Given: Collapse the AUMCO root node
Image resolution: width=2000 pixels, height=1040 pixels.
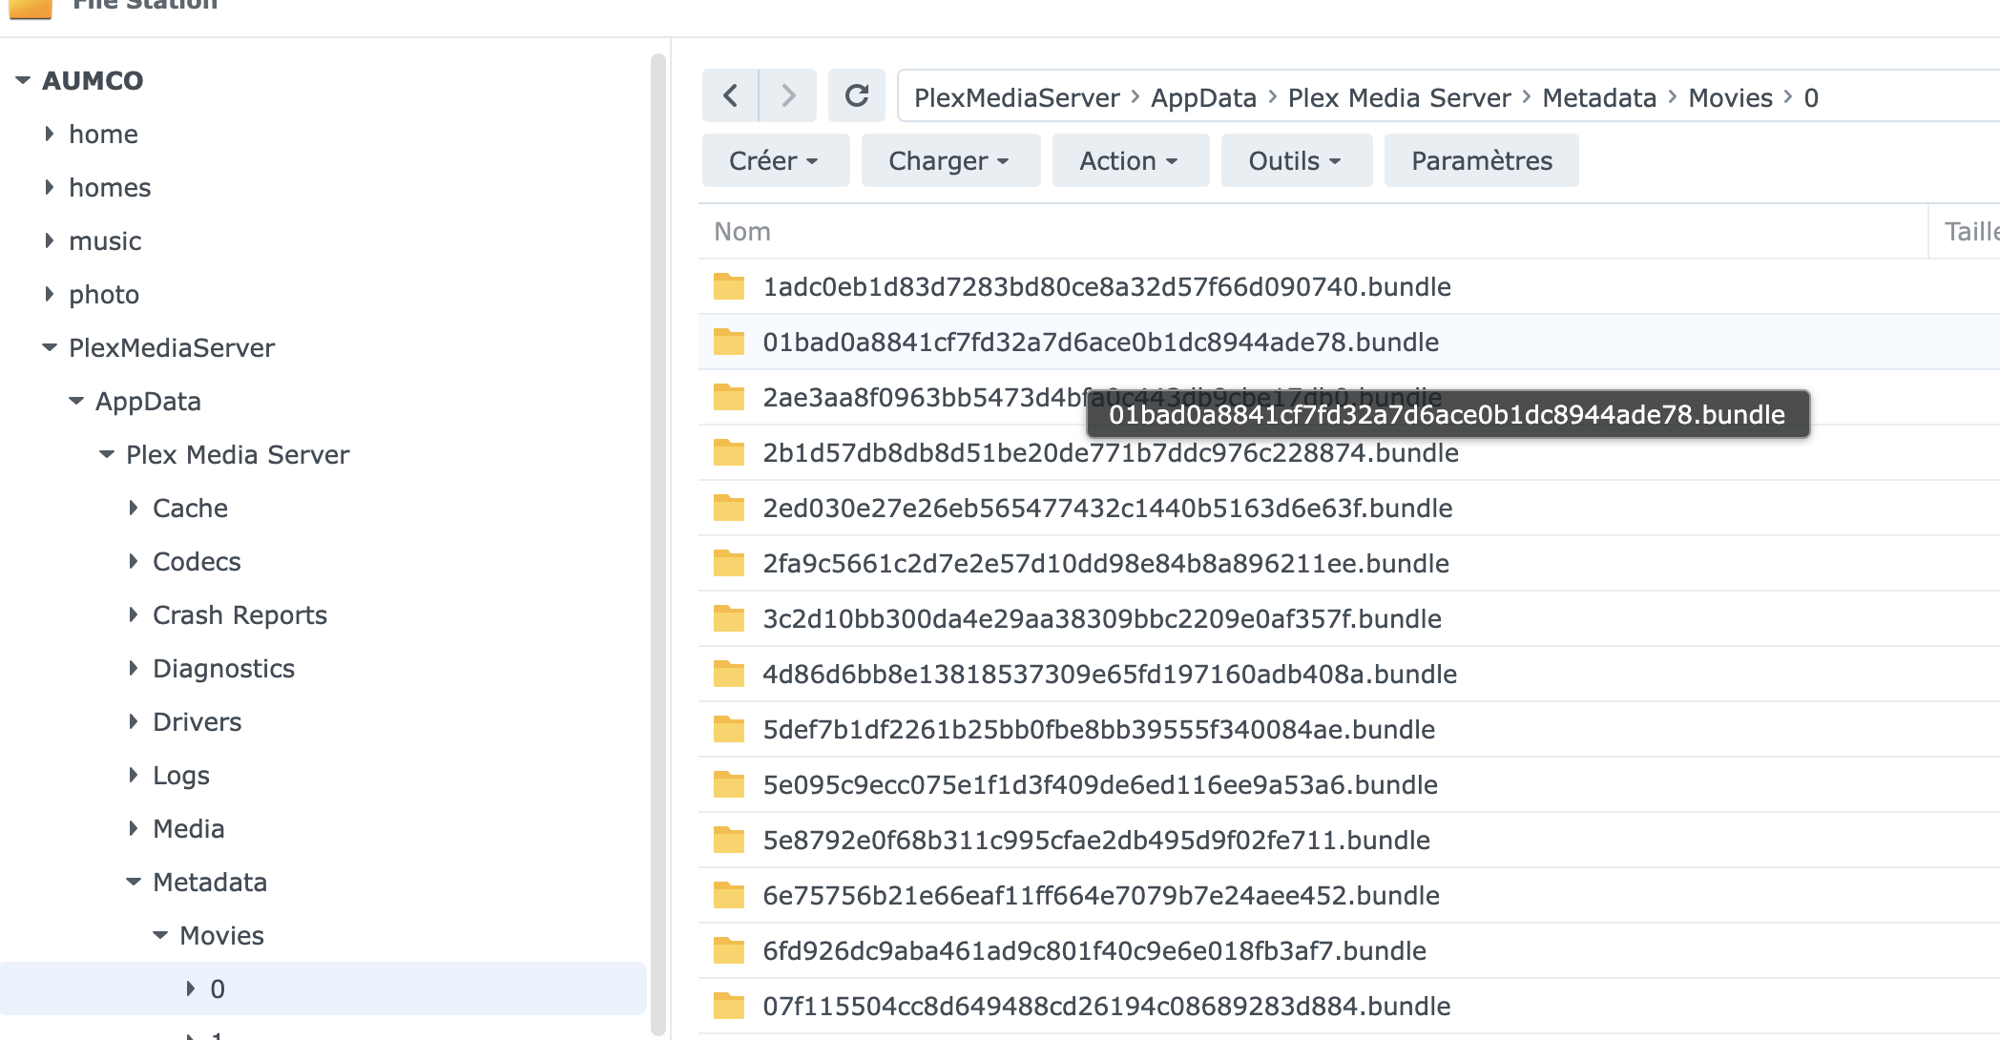Looking at the screenshot, I should point(23,80).
